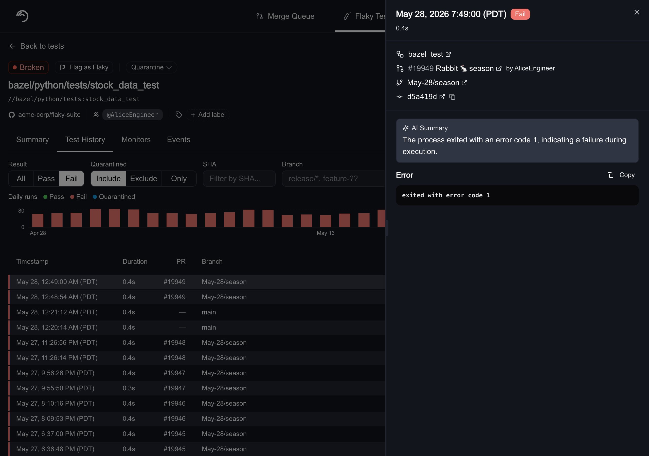Screen dimensions: 649x456
Task: Click the flag icon in Flag as Flaky
Action: pyautogui.click(x=62, y=67)
